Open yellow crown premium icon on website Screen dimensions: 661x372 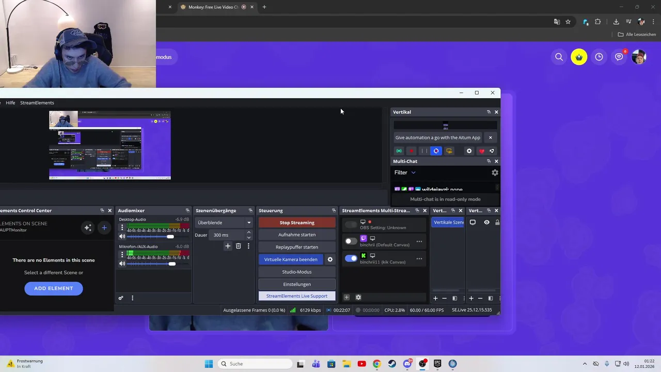point(579,57)
